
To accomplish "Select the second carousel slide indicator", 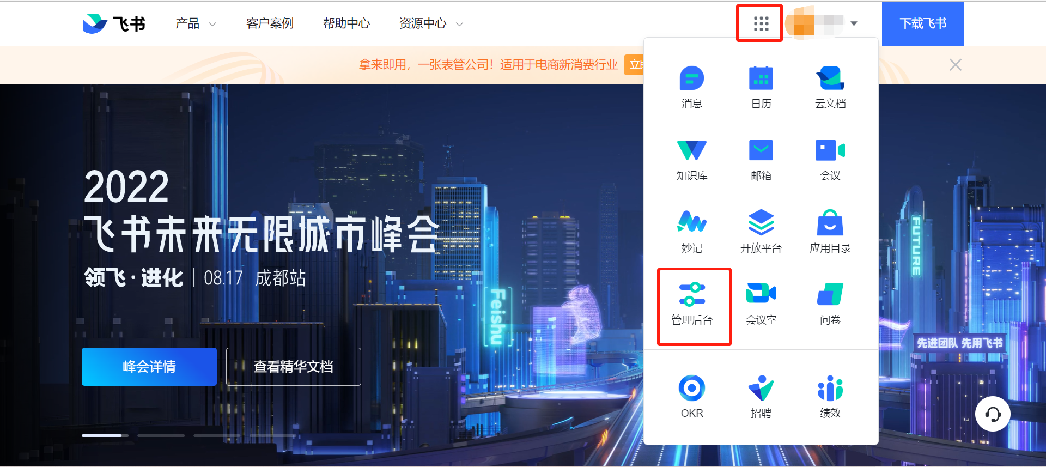I will tap(161, 435).
